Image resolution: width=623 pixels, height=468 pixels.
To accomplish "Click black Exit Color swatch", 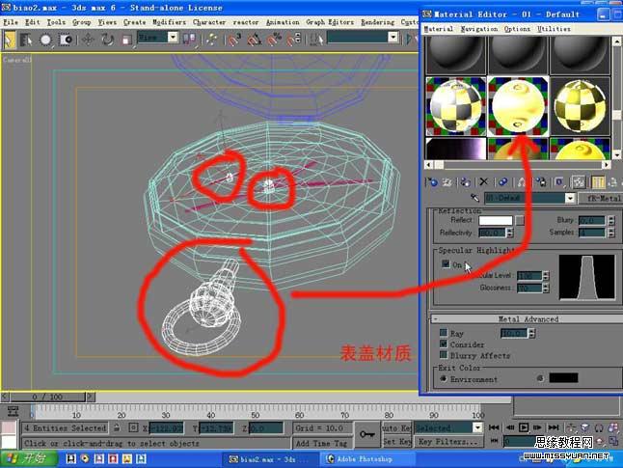I will [563, 377].
